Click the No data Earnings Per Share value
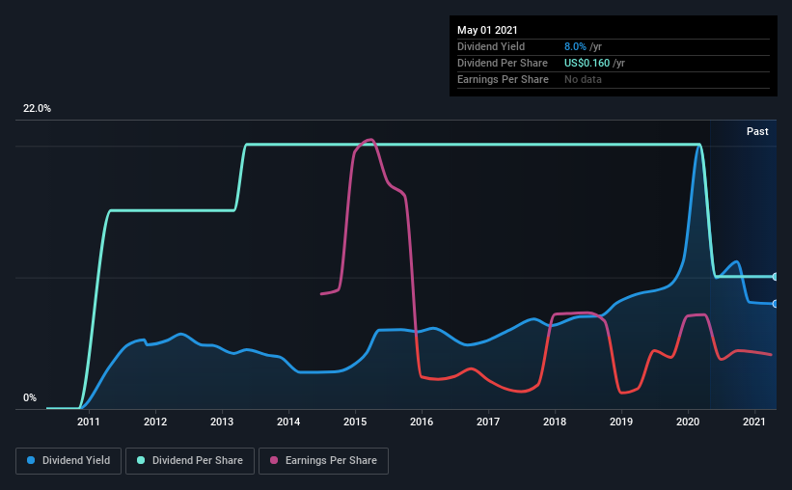This screenshot has width=792, height=490. tap(583, 79)
